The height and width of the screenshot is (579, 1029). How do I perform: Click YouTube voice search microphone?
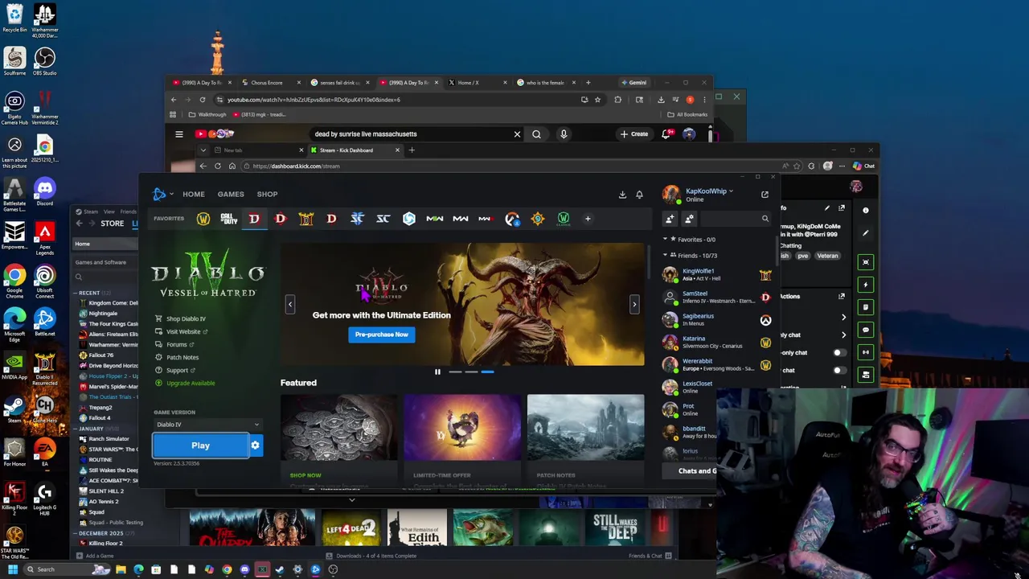tap(564, 134)
